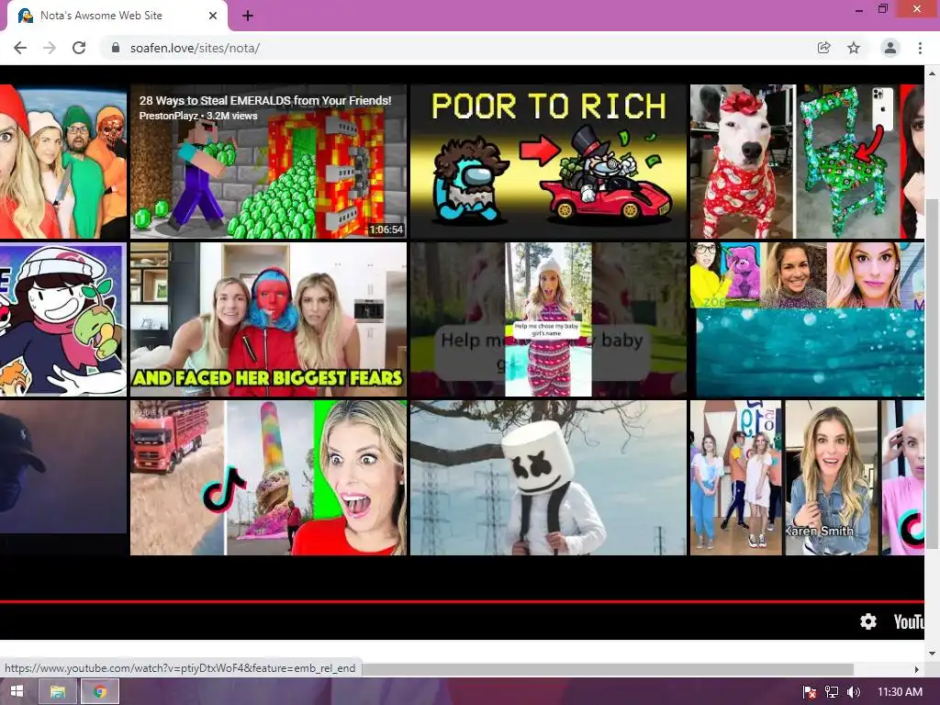
Task: Open the POOR TO RICH video thumbnail
Action: click(x=548, y=162)
